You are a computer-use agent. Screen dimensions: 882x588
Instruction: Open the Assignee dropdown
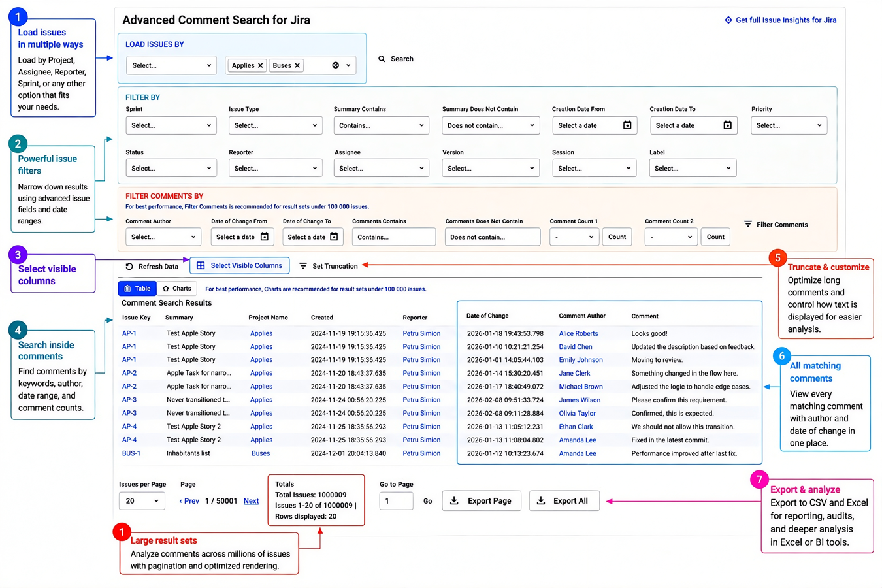coord(382,168)
